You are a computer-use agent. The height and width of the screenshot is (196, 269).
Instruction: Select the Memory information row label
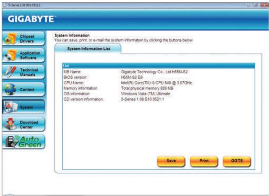[x=80, y=88]
